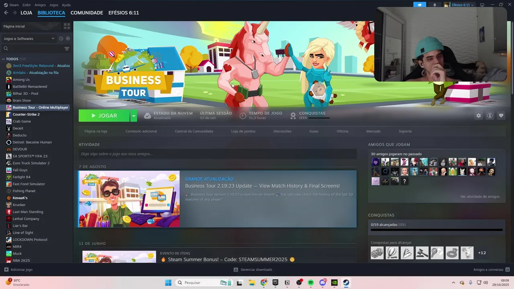Show hidden system tray icons chevron
This screenshot has height=289, width=514.
[x=453, y=283]
